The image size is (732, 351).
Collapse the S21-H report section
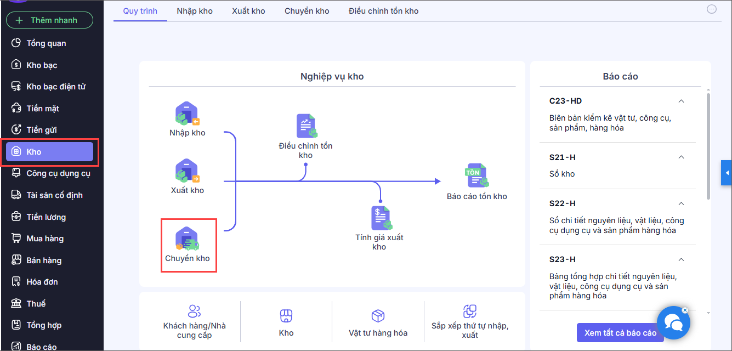(681, 157)
